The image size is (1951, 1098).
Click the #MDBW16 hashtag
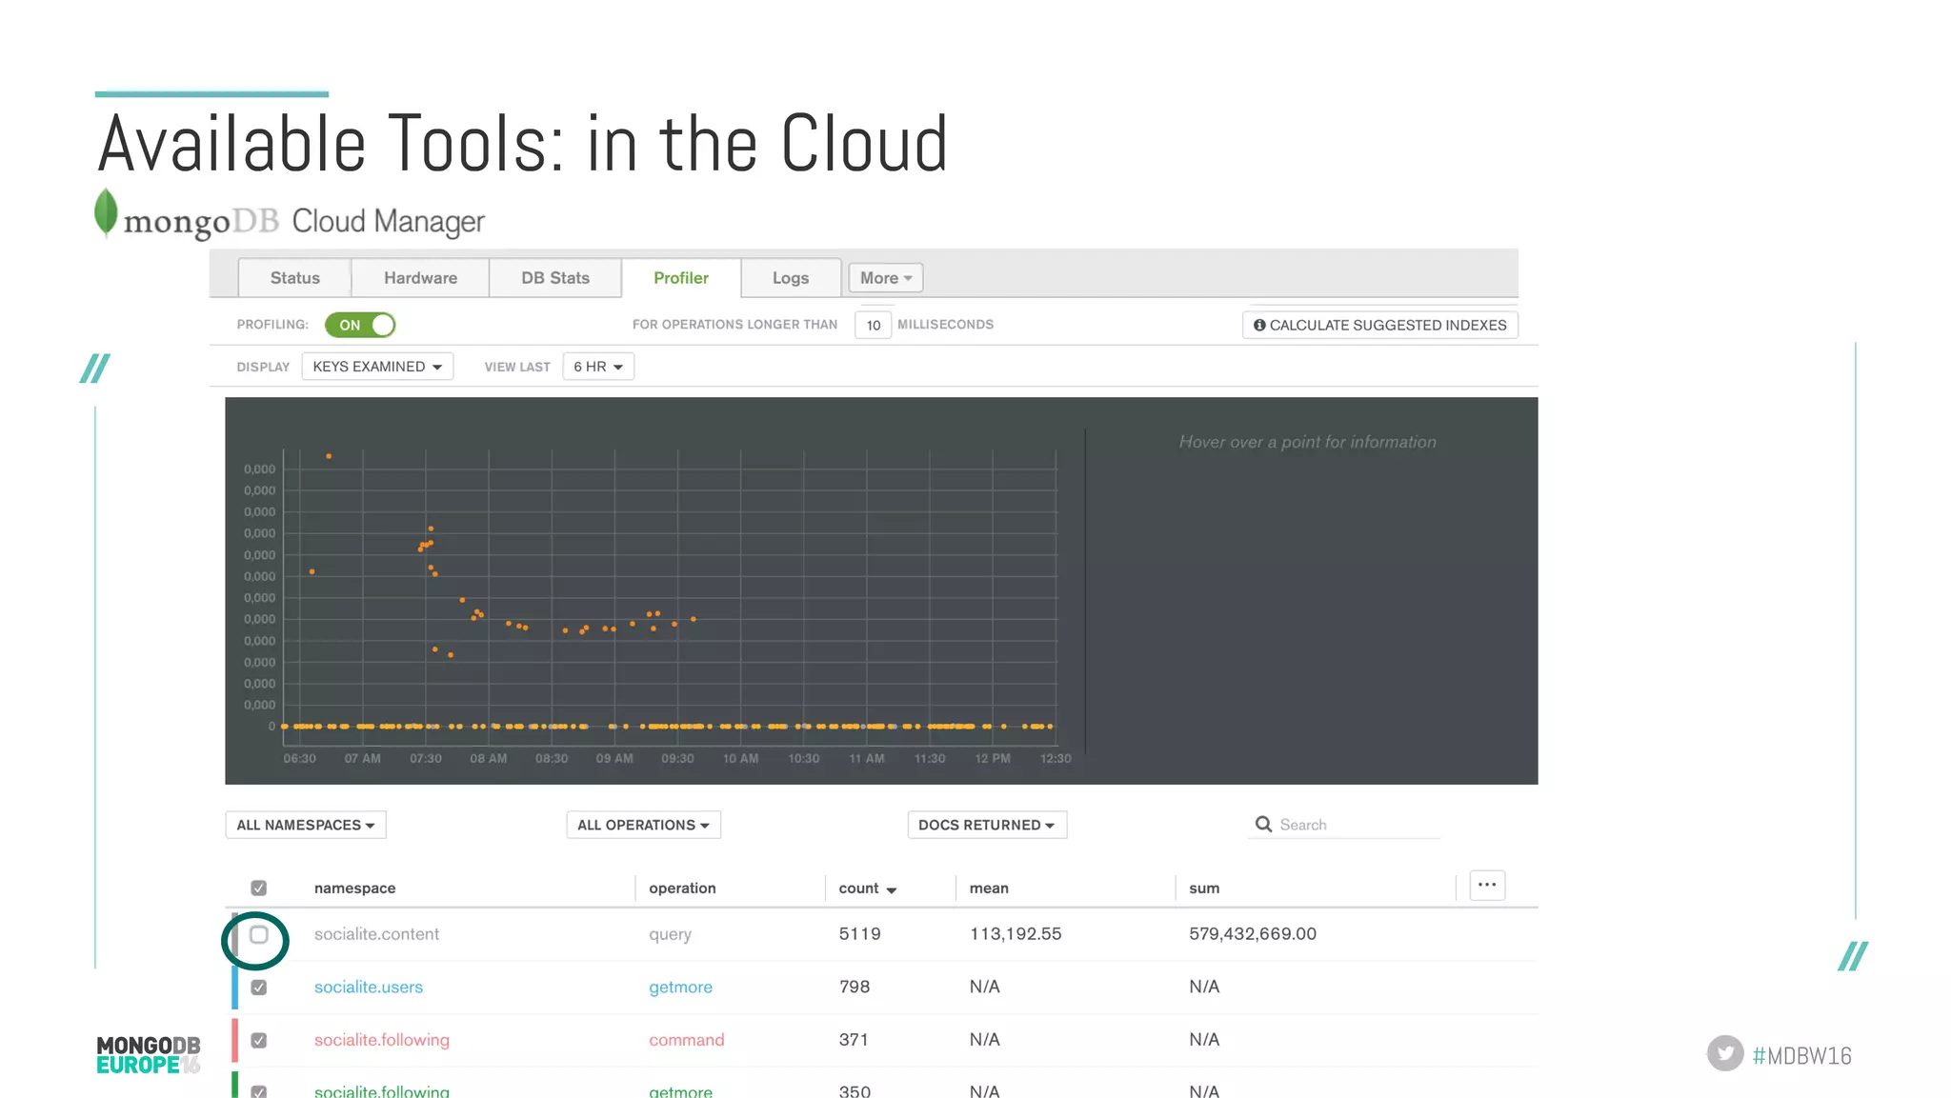tap(1801, 1055)
